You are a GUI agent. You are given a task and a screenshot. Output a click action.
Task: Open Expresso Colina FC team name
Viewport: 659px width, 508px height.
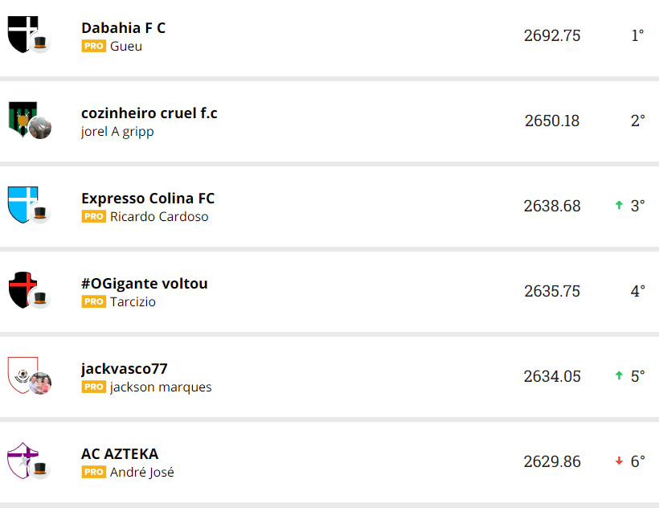[x=148, y=199]
